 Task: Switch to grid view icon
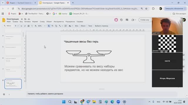click(4, 94)
